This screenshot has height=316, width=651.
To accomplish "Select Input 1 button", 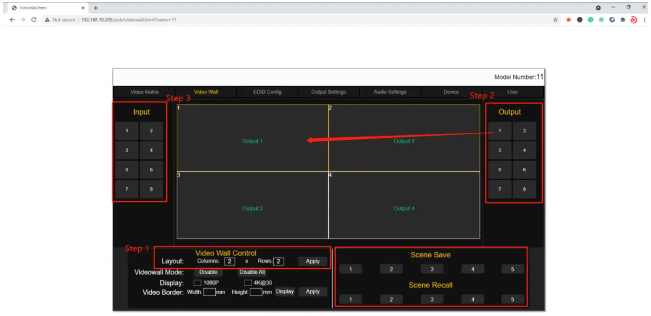I will [127, 131].
